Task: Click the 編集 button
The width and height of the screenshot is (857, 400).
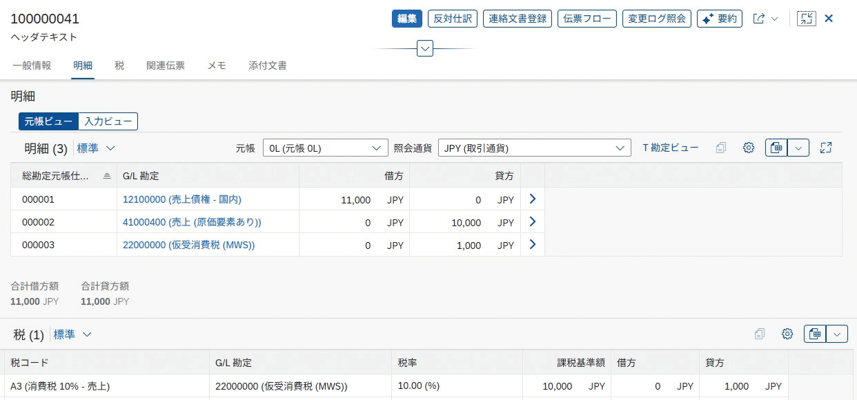Action: [x=407, y=19]
